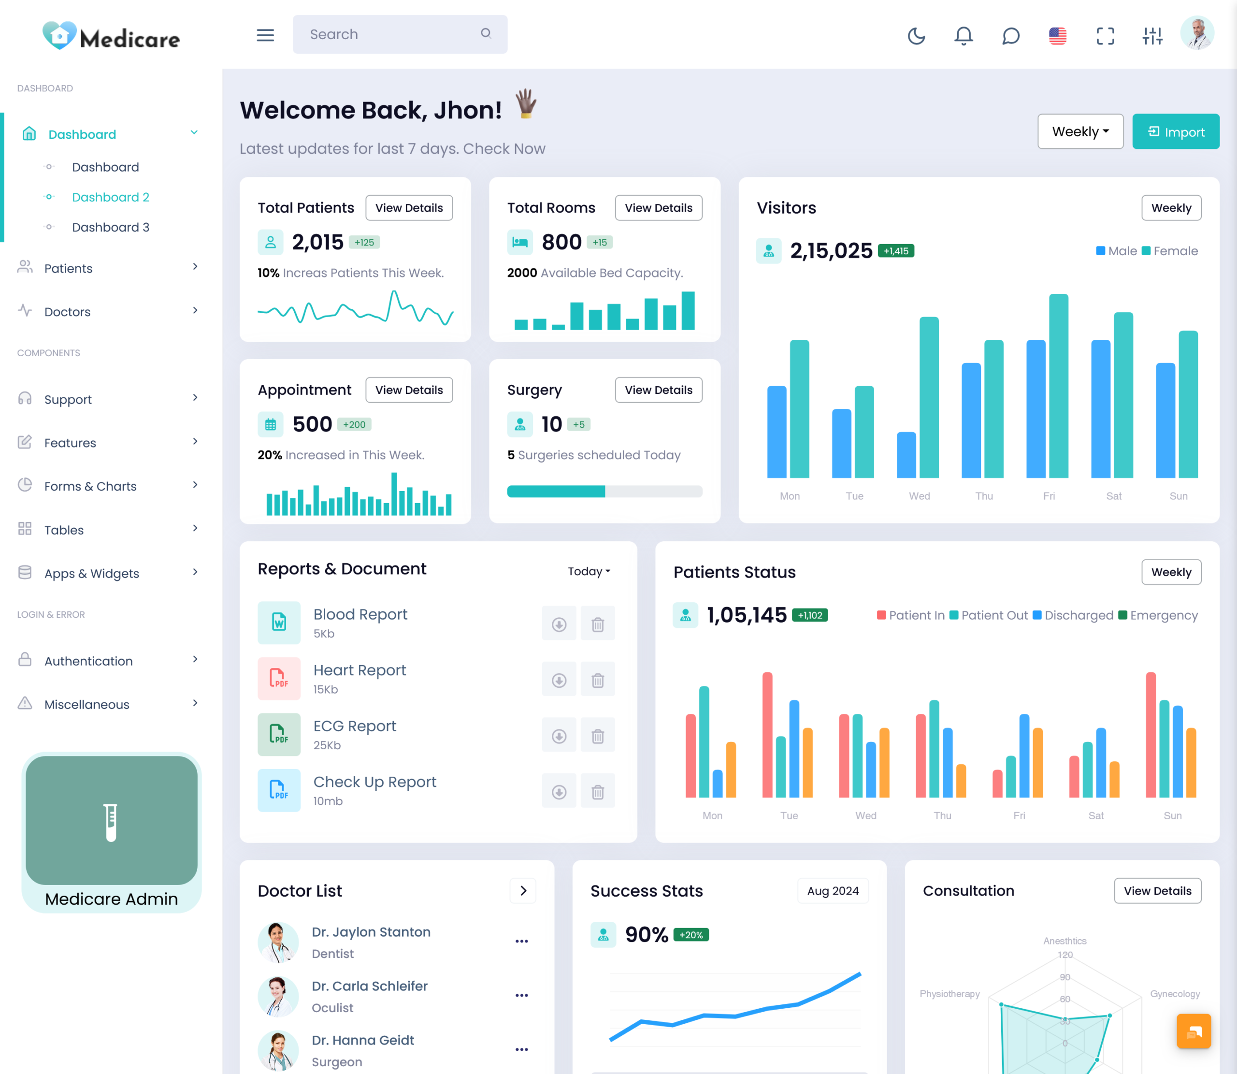1237x1074 pixels.
Task: Toggle Male legend in Visitors chart
Action: 1116,251
